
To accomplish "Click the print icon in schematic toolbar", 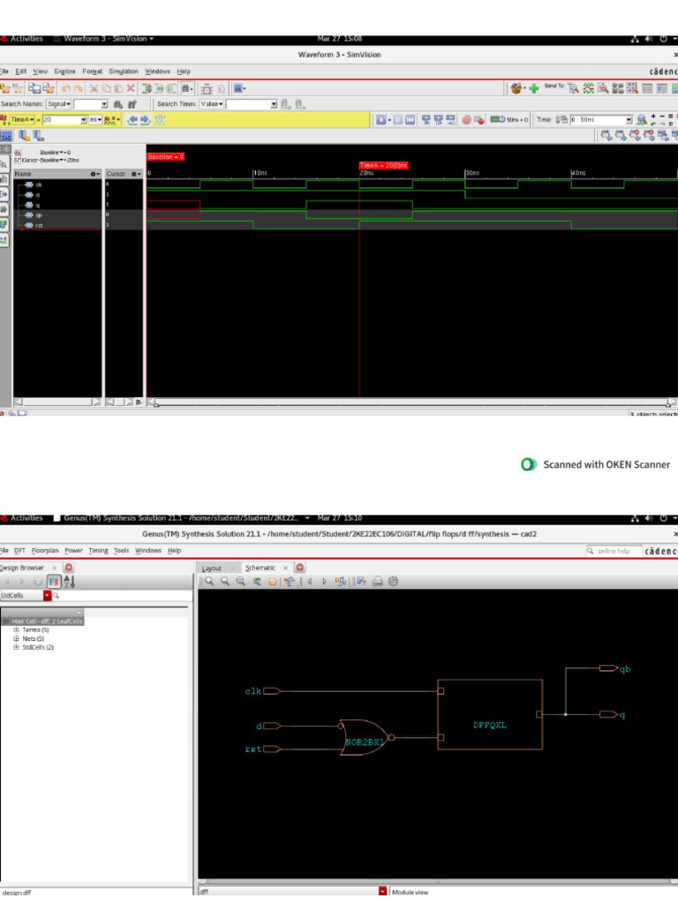I will (377, 582).
